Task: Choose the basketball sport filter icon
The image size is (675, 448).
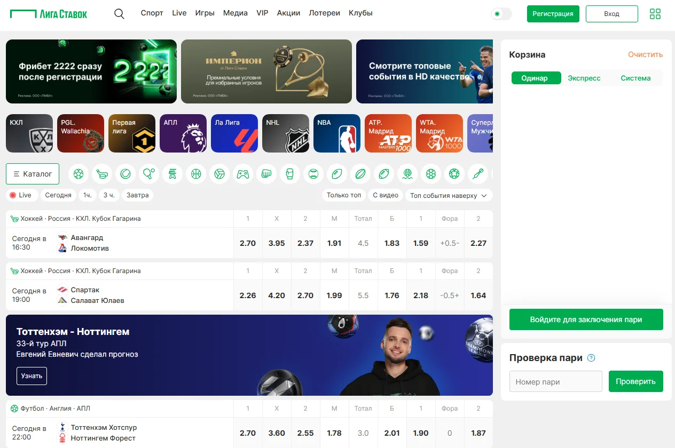Action: click(196, 174)
